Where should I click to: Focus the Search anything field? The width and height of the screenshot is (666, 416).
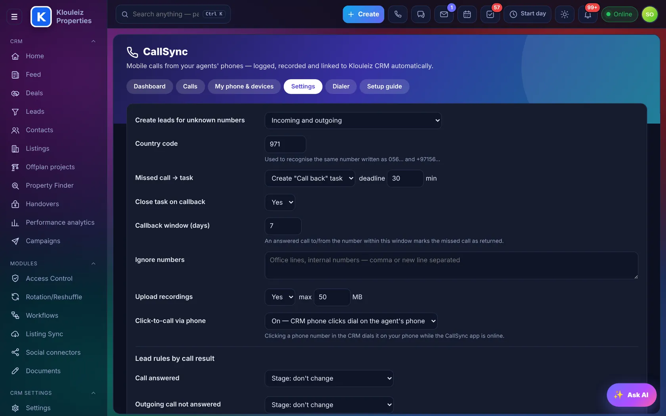tap(173, 14)
